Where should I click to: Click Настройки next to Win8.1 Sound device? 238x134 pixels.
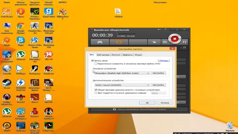tap(158, 85)
